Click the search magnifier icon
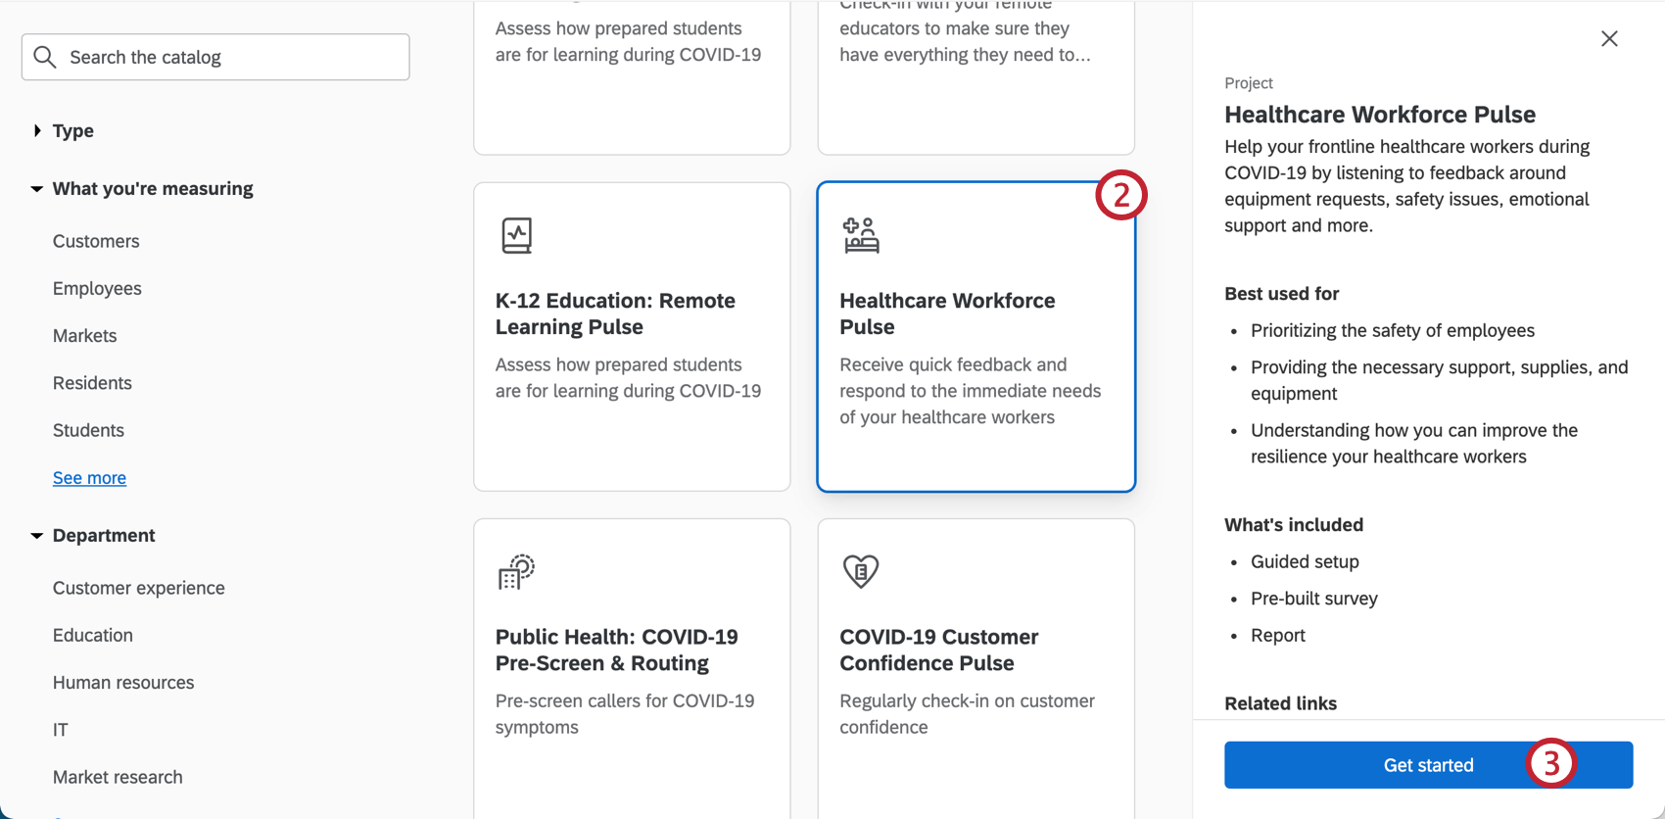 (45, 57)
